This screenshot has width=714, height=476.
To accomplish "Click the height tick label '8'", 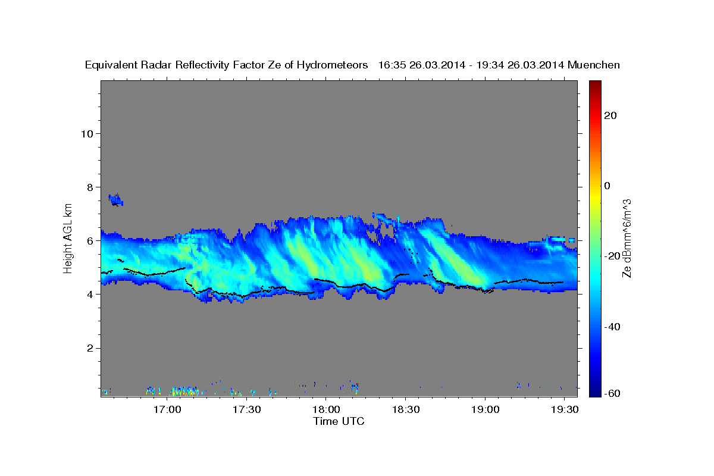I will click(x=89, y=187).
